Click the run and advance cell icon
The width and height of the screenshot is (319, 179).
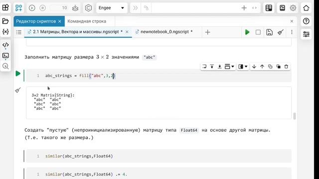(x=204, y=67)
